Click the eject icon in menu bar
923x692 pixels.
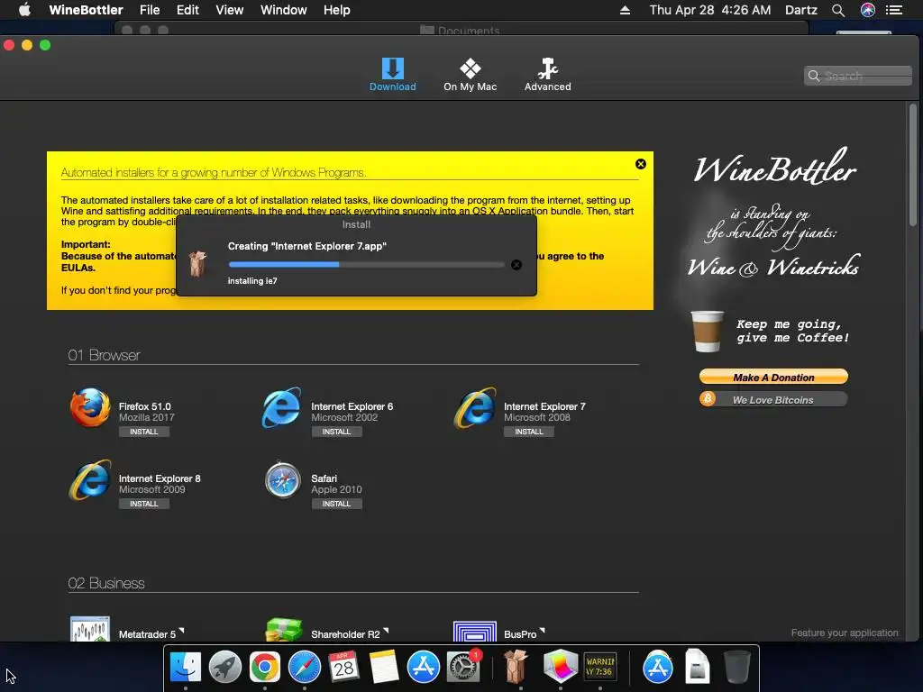[x=626, y=10]
